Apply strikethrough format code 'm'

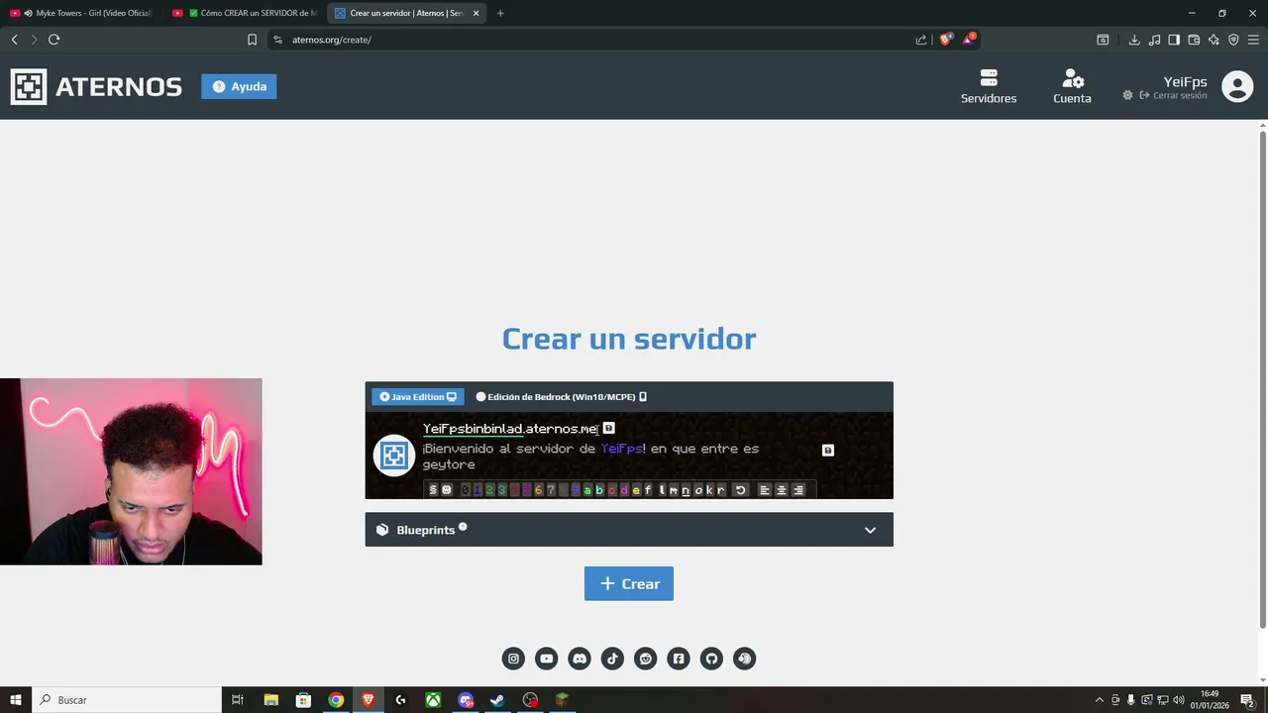click(x=674, y=489)
